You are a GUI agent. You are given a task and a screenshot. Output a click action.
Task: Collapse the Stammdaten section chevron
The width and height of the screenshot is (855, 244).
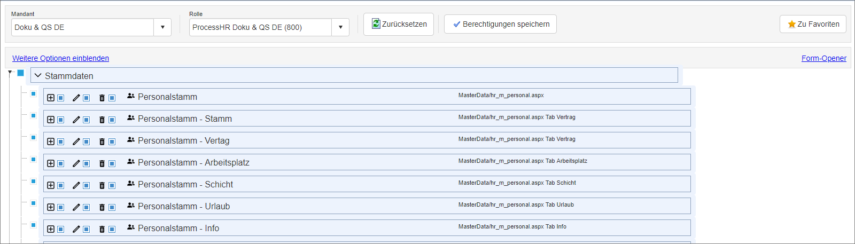38,75
